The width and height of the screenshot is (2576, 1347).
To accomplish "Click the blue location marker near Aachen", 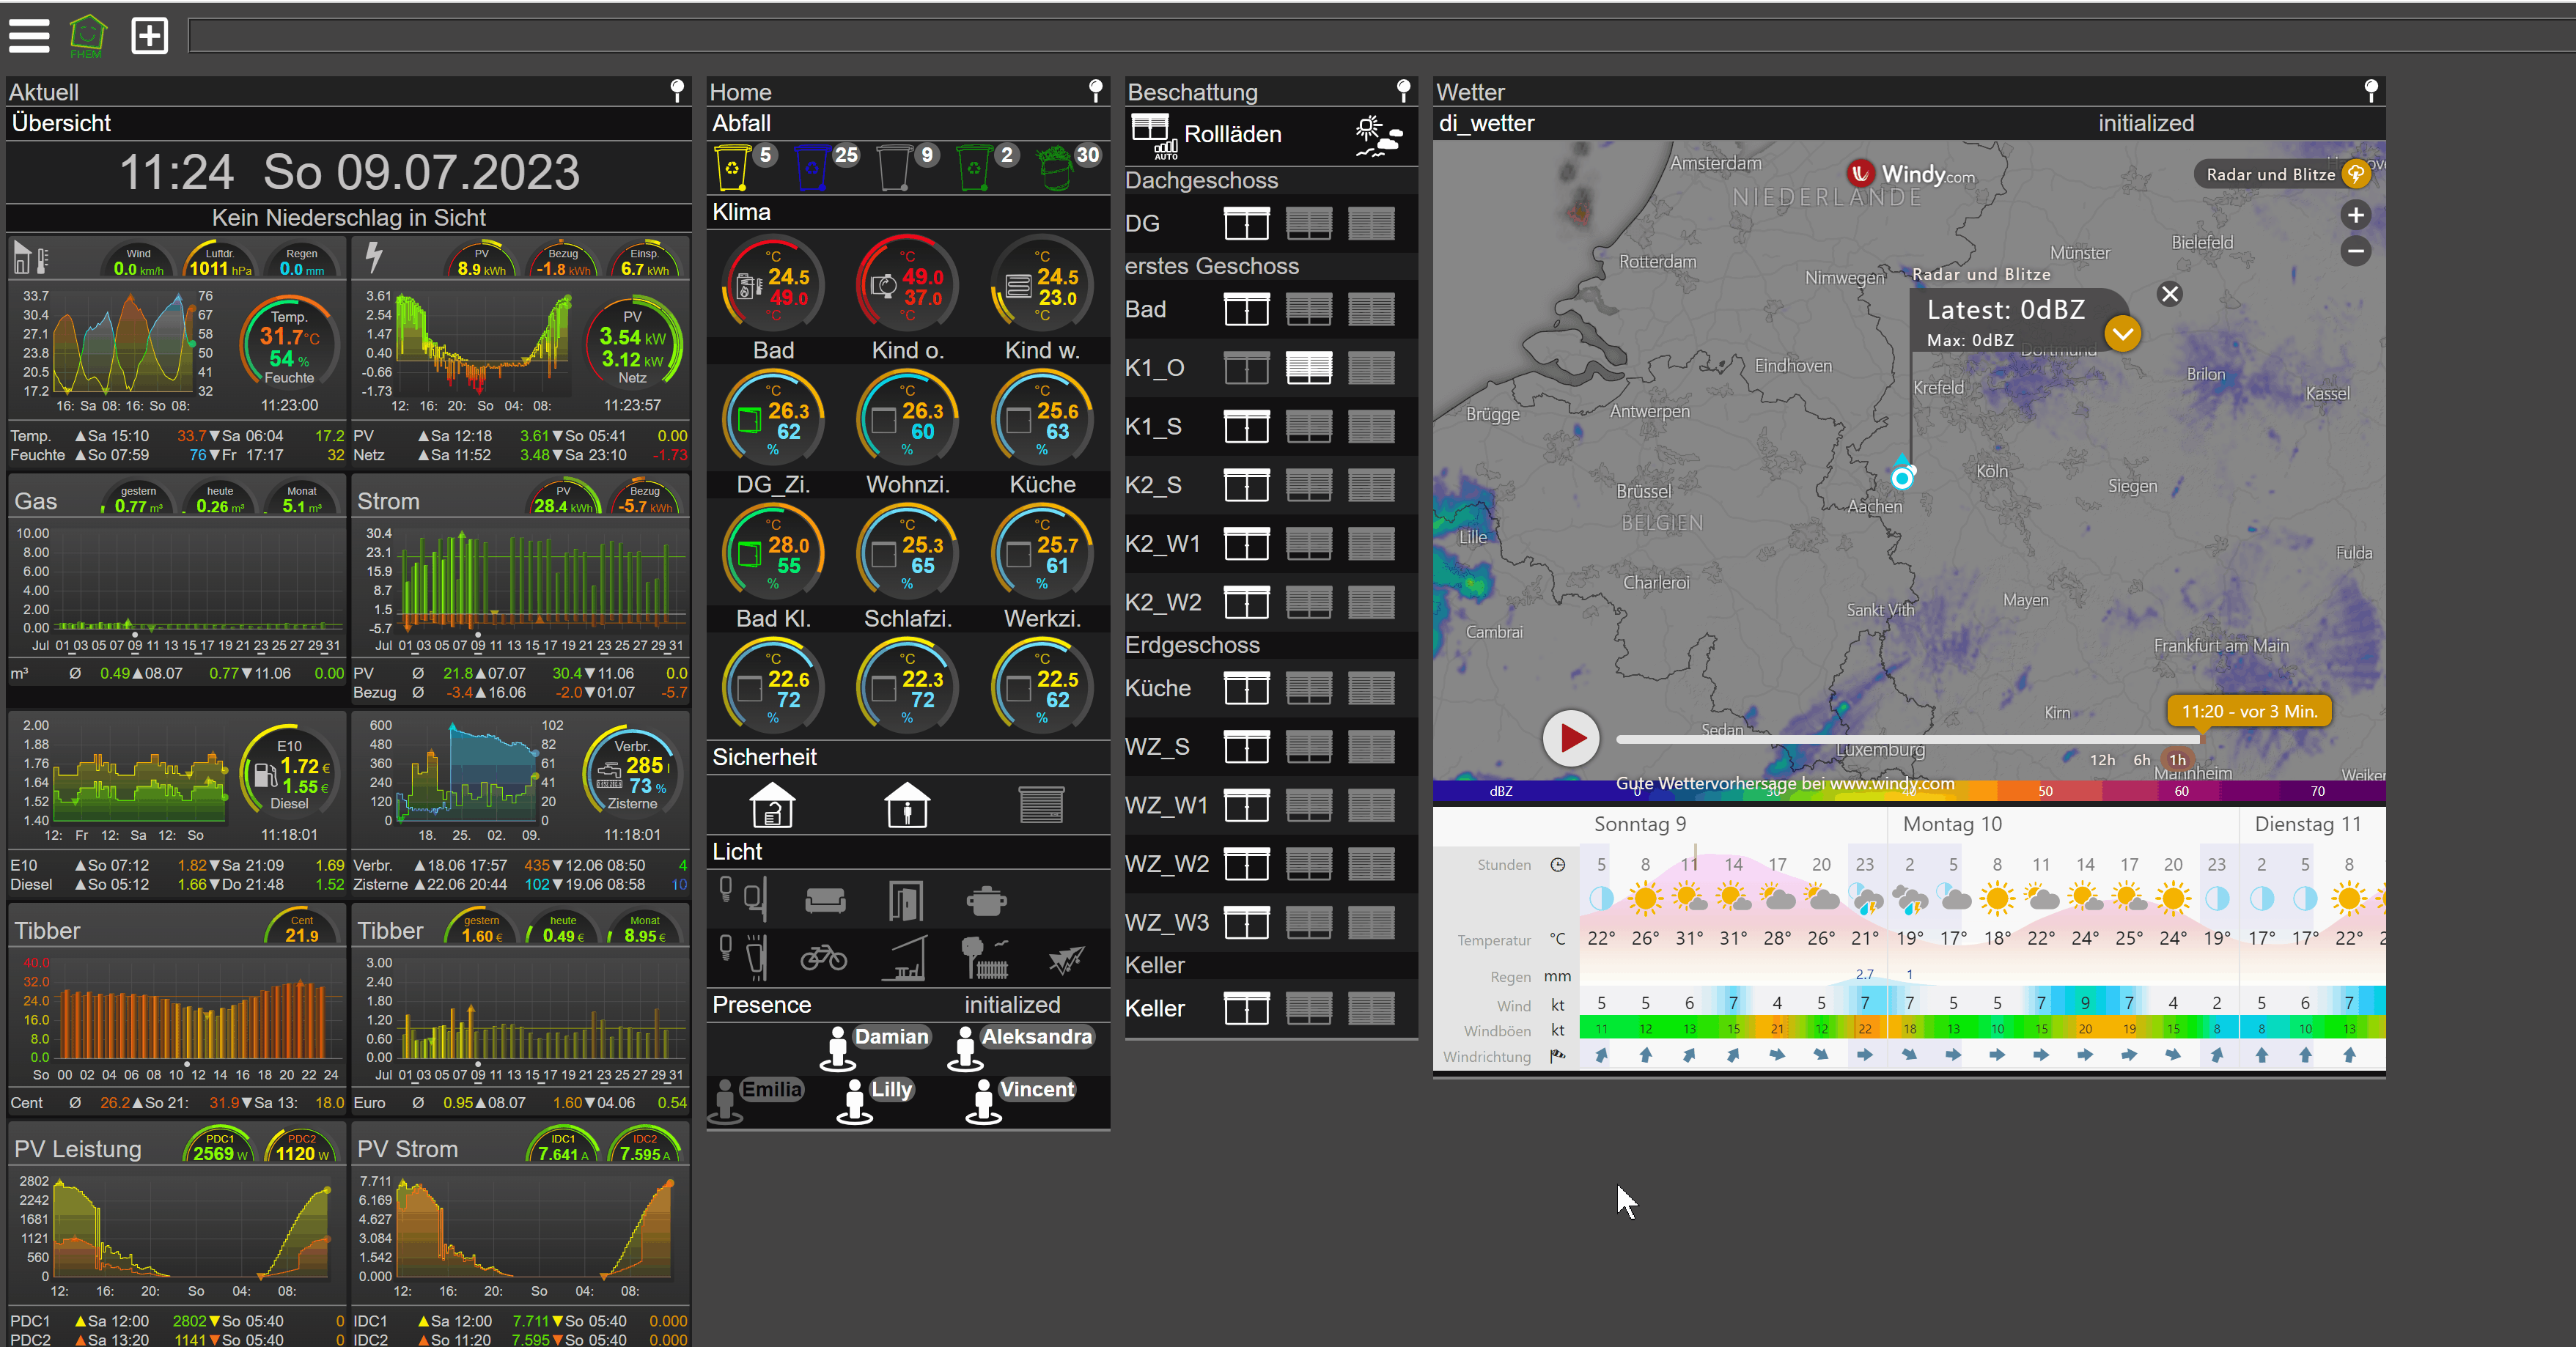I will (x=1902, y=476).
